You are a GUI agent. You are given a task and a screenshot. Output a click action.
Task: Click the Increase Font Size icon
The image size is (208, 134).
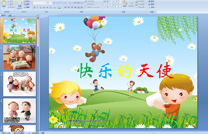(x=54, y=2)
